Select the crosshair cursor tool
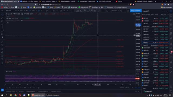 pyautogui.click(x=2, y=15)
